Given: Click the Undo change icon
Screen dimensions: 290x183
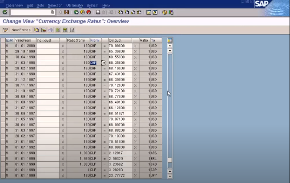Looking at the screenshot, I should click(x=51, y=30).
